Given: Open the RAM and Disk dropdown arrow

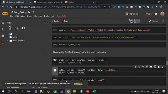Looking at the screenshot, I should pyautogui.click(x=143, y=21).
